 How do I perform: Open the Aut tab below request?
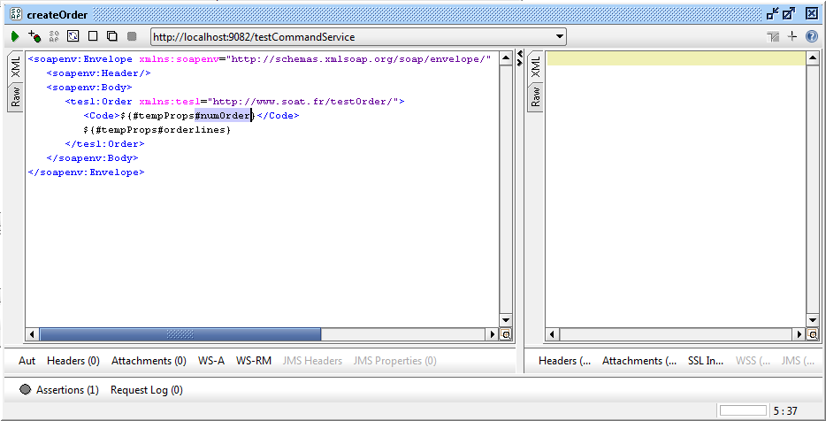click(x=27, y=361)
